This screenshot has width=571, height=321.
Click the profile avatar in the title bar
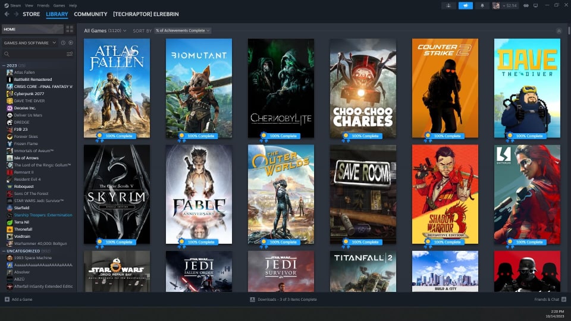(495, 5)
